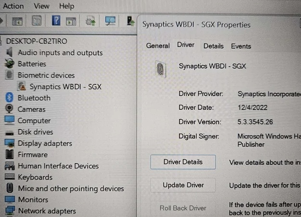Select Synaptics WBDI - SGX device in tree
Screen dimensions: 301x217
[65, 87]
